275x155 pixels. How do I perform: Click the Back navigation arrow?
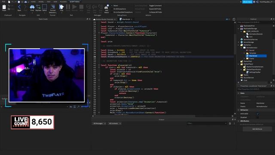click(x=19, y=7)
